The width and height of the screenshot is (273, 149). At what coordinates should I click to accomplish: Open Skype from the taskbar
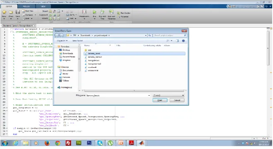pos(100,143)
